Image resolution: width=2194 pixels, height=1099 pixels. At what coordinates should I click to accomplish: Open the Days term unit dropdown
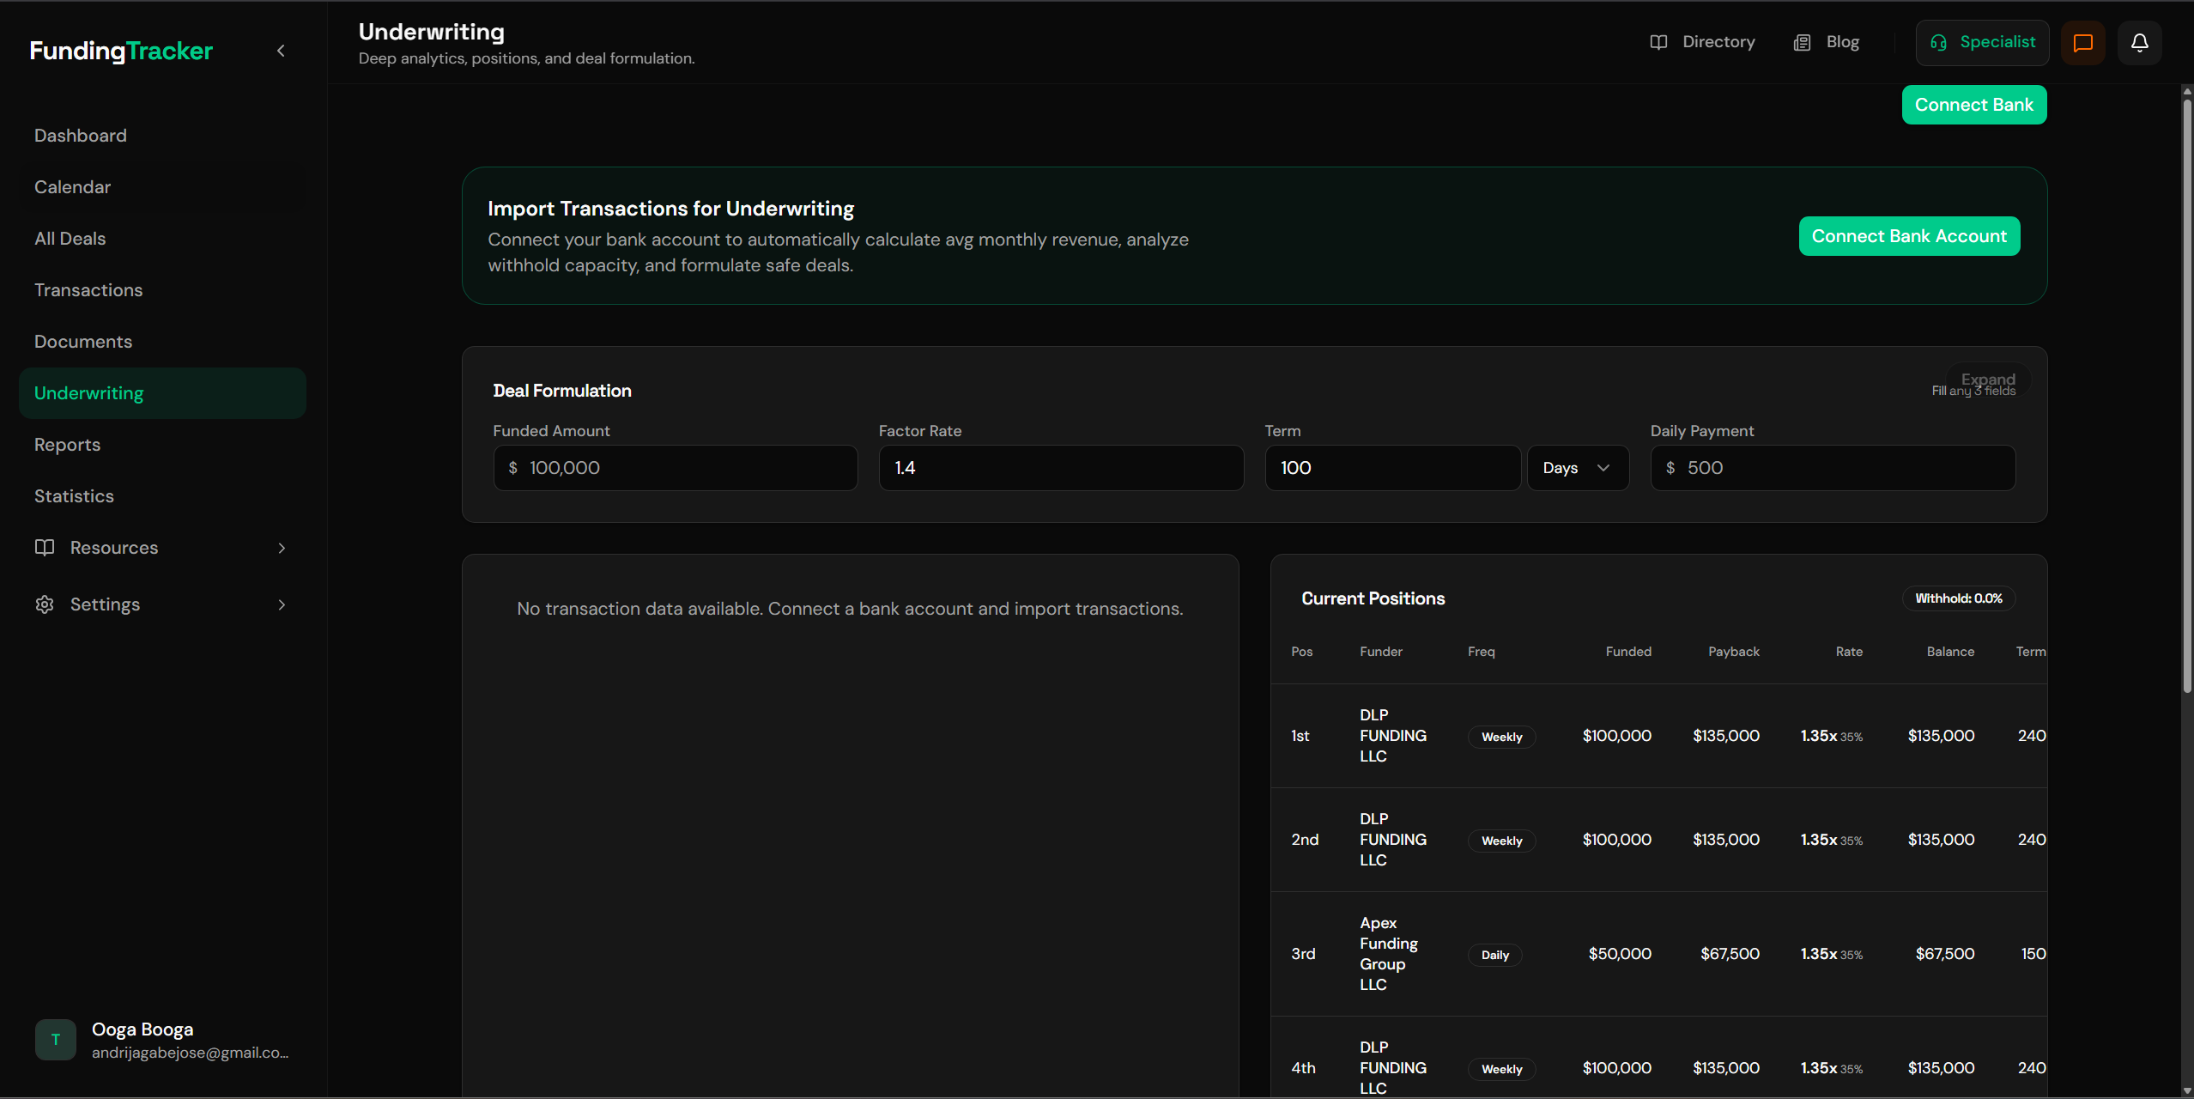click(x=1577, y=468)
